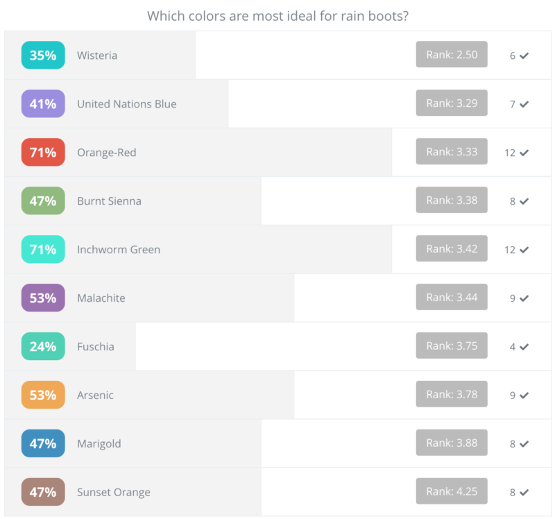
Task: Click the purple 53% Malachite badge
Action: pos(43,298)
